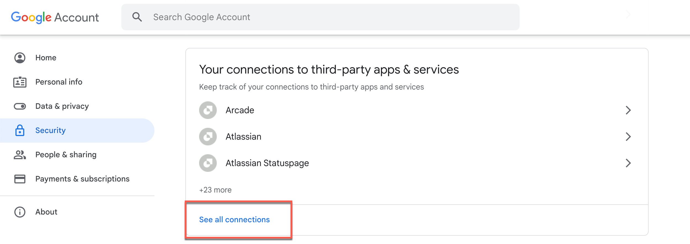Screen dimensions: 690x244
Task: Click the Atlassian Statuspage app icon
Action: 208,163
